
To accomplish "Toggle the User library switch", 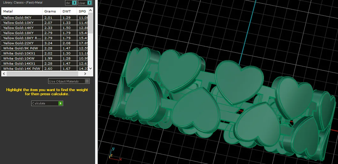I will coord(85,3).
